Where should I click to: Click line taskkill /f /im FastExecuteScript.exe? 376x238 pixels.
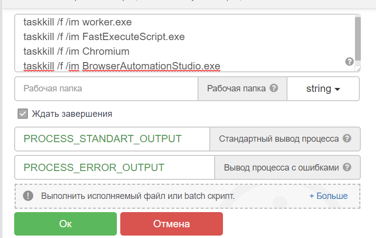104,37
